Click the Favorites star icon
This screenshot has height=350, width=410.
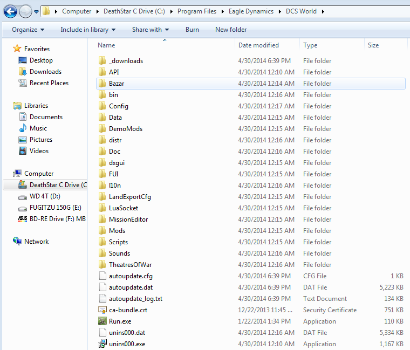click(17, 49)
